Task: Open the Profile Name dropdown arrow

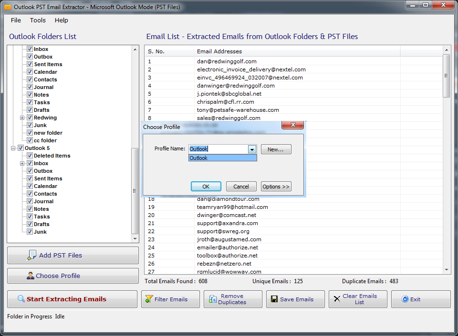Action: 252,149
